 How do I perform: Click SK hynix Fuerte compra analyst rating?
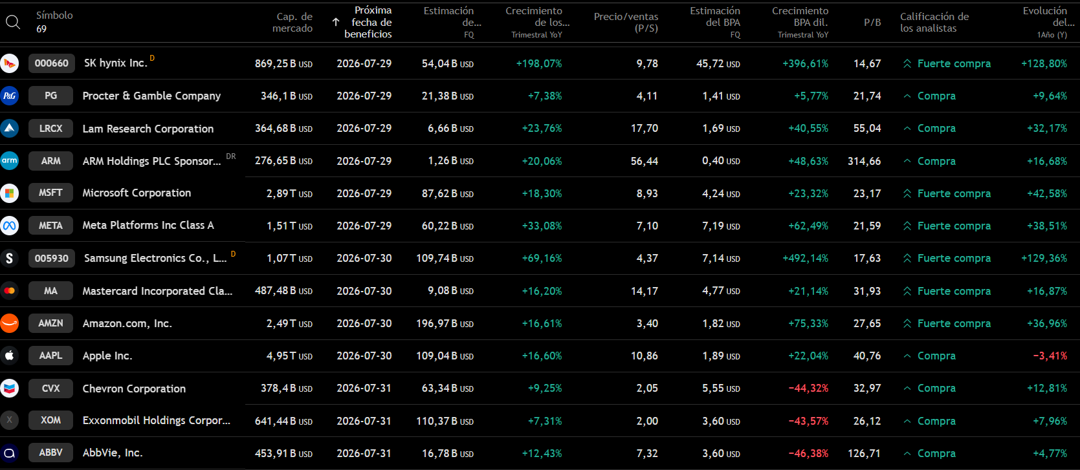[x=947, y=63]
